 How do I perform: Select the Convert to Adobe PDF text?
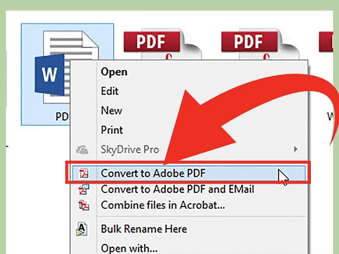(x=152, y=173)
